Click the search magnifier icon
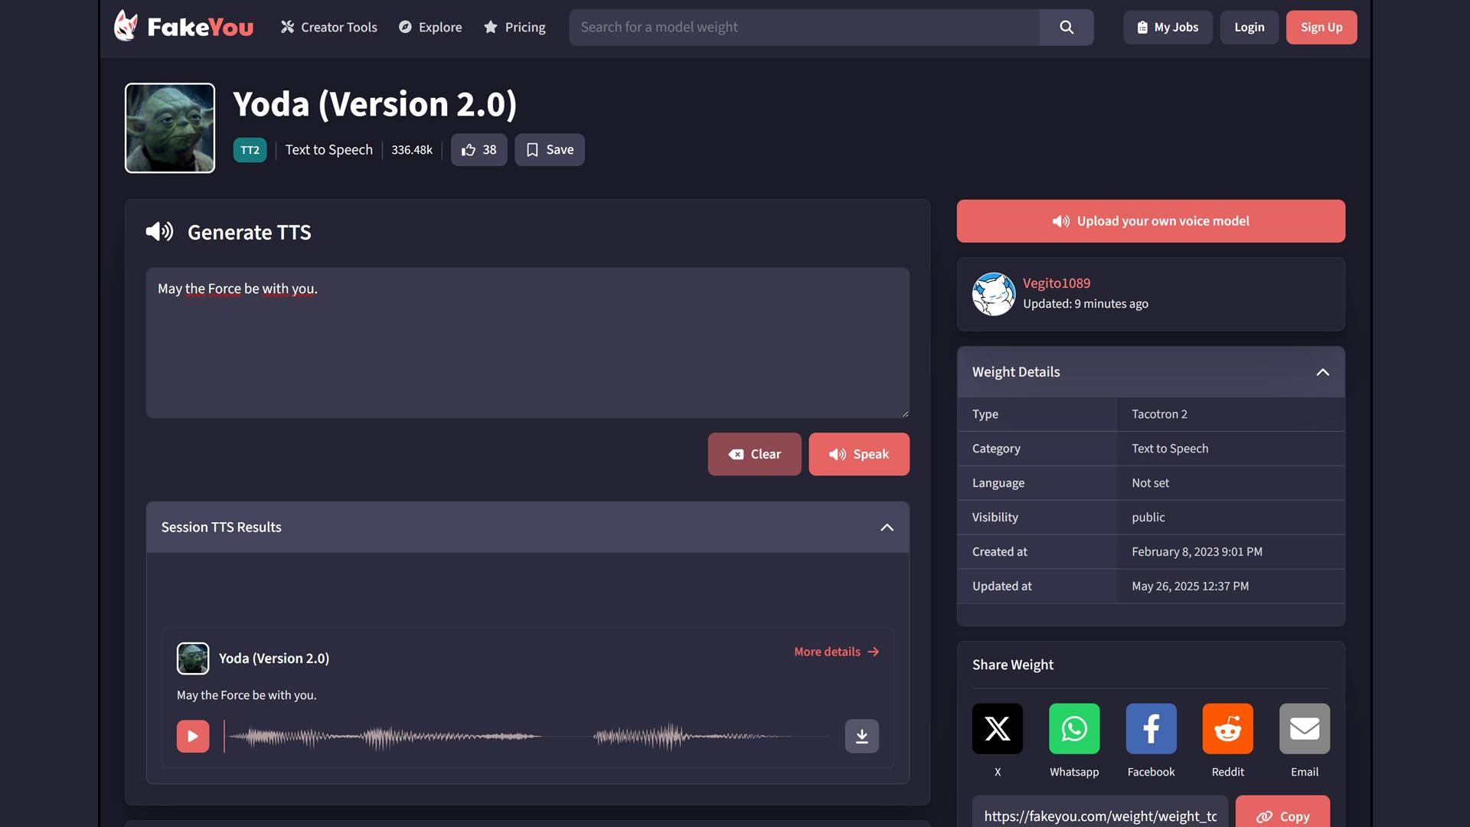The width and height of the screenshot is (1470, 827). pyautogui.click(x=1066, y=28)
